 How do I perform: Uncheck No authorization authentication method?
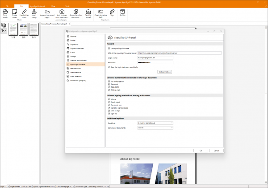click(x=109, y=82)
